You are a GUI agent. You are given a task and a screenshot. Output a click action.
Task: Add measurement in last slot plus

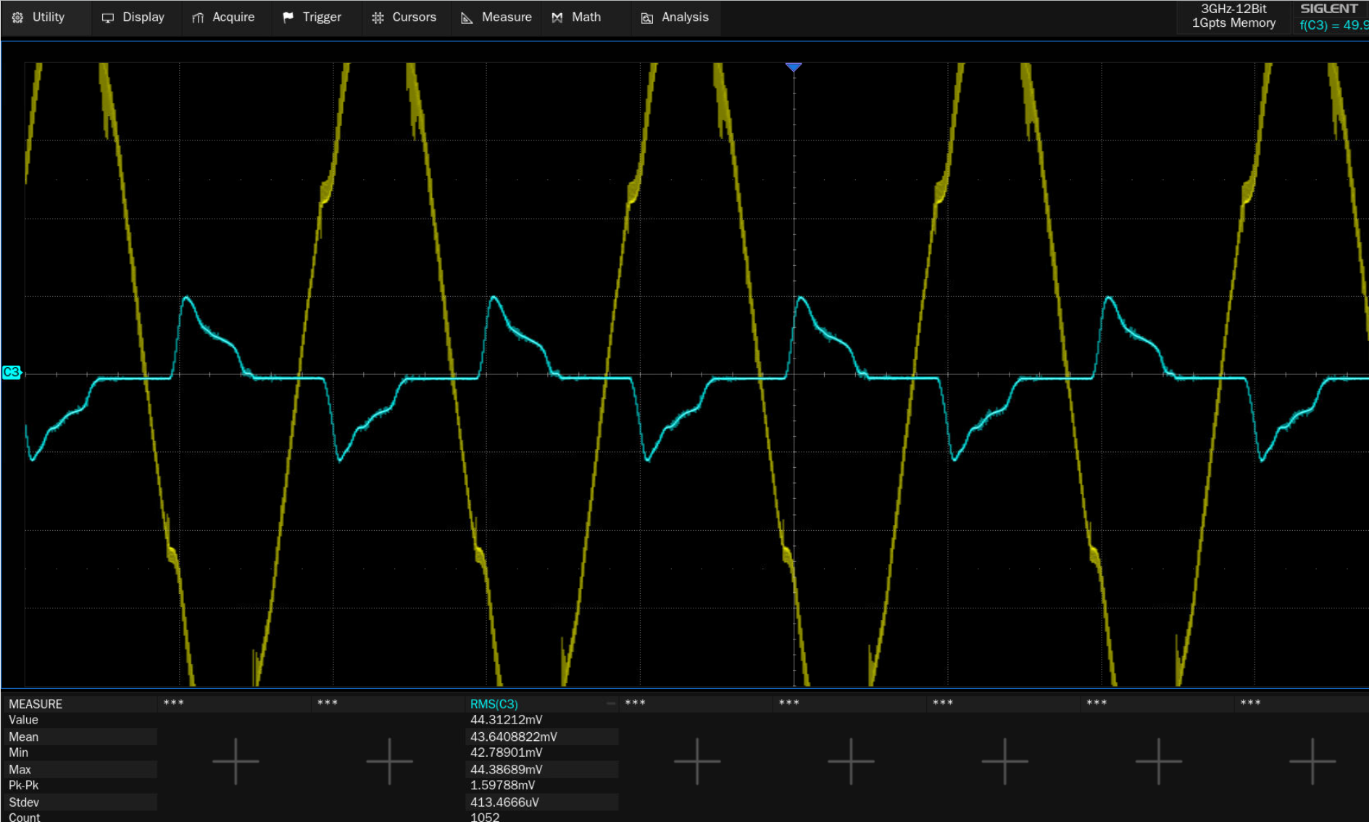tap(1312, 761)
